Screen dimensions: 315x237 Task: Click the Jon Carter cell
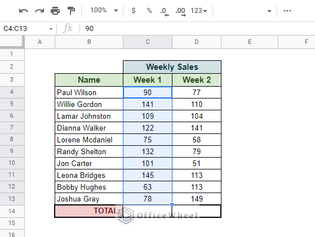tap(89, 164)
